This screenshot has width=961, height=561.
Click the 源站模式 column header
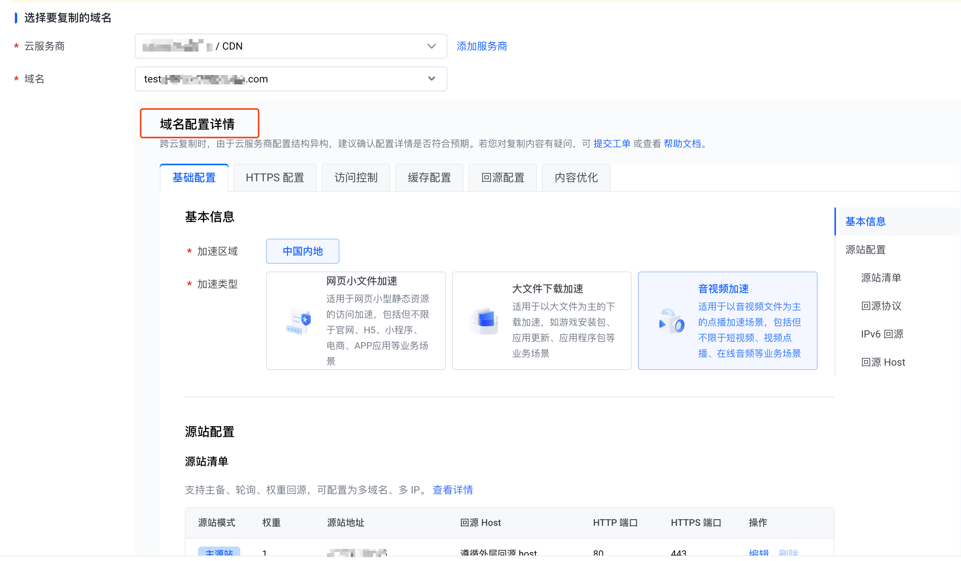click(217, 523)
